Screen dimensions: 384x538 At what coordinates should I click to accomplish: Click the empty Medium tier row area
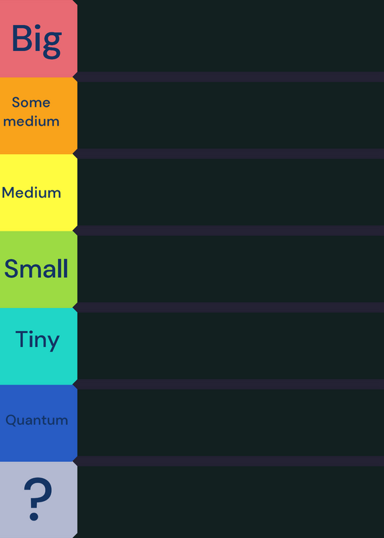pyautogui.click(x=231, y=192)
